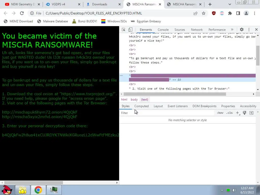This screenshot has width=260, height=195.
Task: Open the DevTools three-dot menu
Action: tap(249, 29)
